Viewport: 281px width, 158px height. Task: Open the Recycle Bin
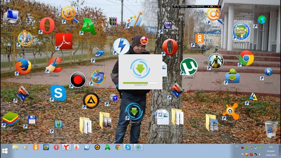[271, 129]
